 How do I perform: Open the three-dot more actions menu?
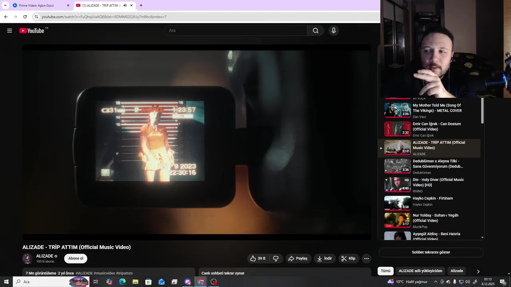click(x=366, y=258)
